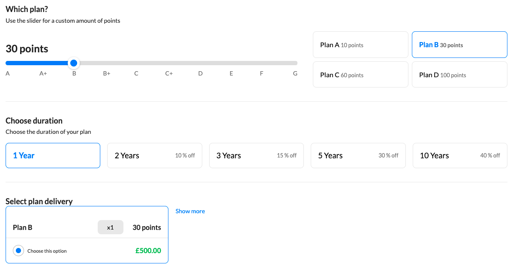This screenshot has height=269, width=513.
Task: Click the 'Choose duration' heading
Action: tap(34, 121)
